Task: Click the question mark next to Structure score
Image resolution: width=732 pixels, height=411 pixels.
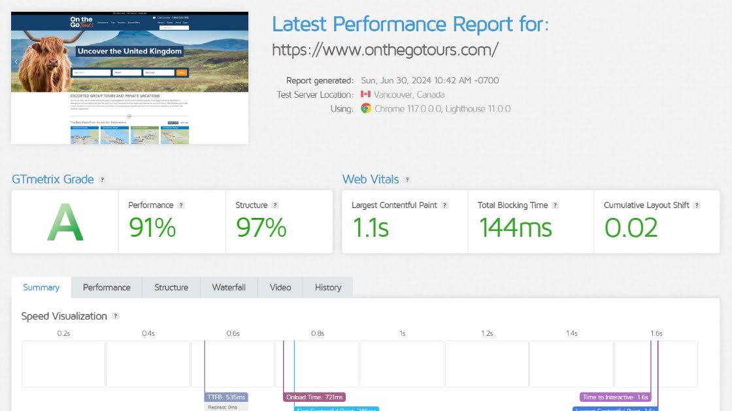Action: point(275,205)
